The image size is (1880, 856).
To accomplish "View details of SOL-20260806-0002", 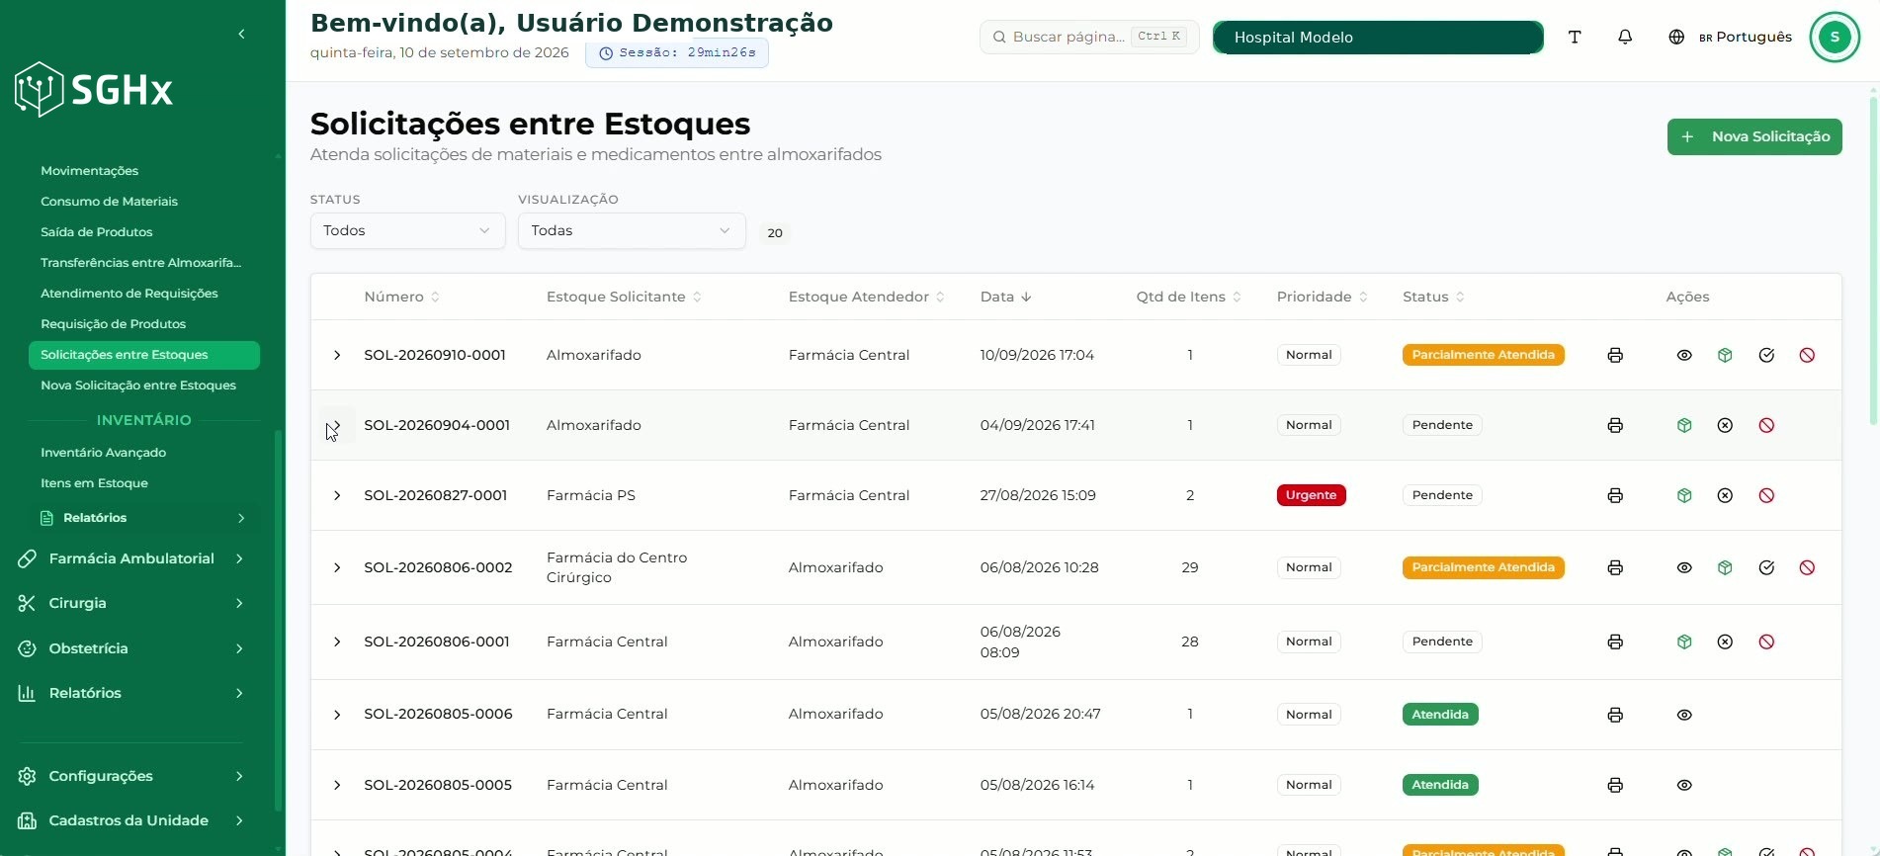I will pos(1684,567).
